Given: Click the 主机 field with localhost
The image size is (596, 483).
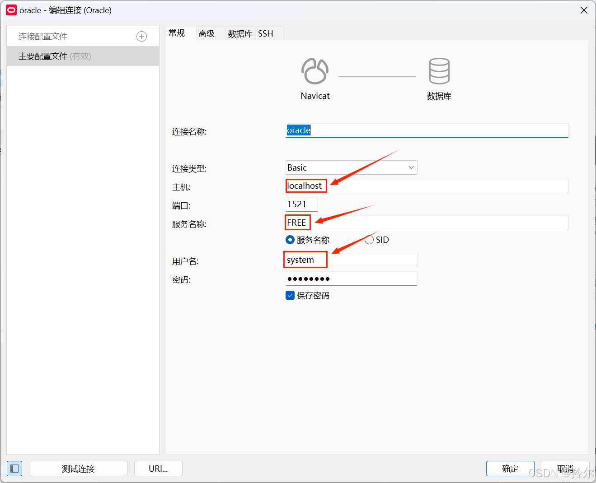Looking at the screenshot, I should [427, 186].
